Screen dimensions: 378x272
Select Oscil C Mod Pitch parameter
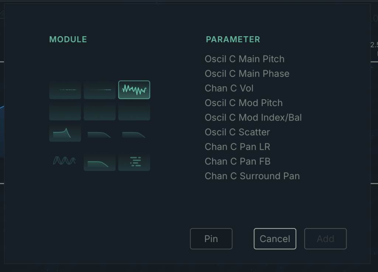tap(244, 103)
